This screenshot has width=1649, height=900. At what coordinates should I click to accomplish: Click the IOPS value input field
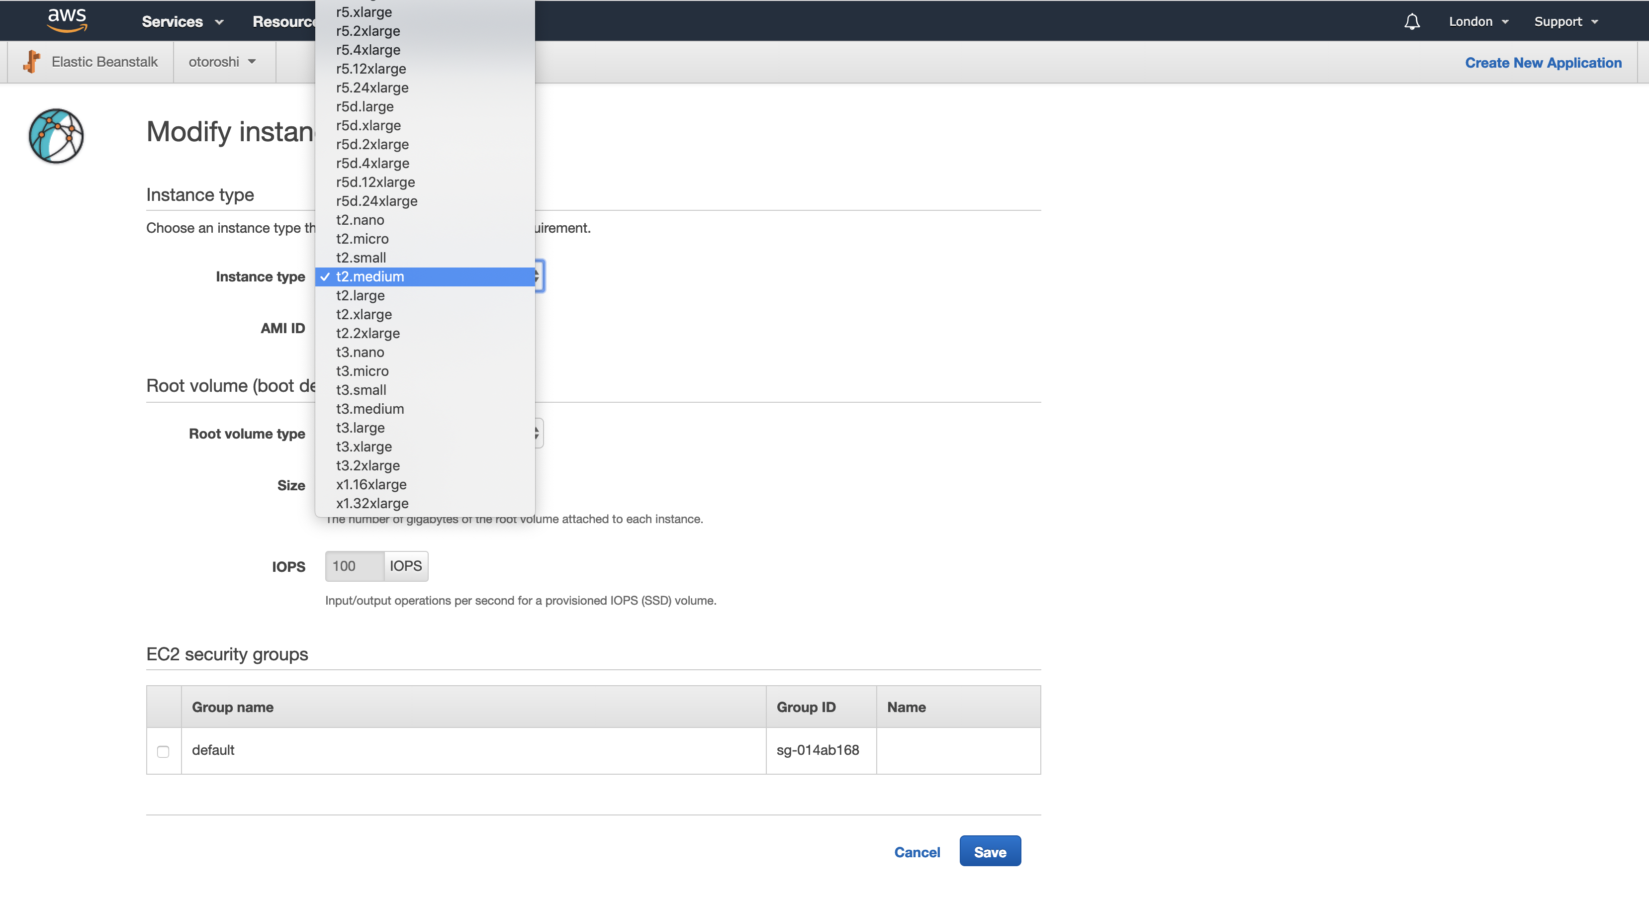tap(354, 566)
